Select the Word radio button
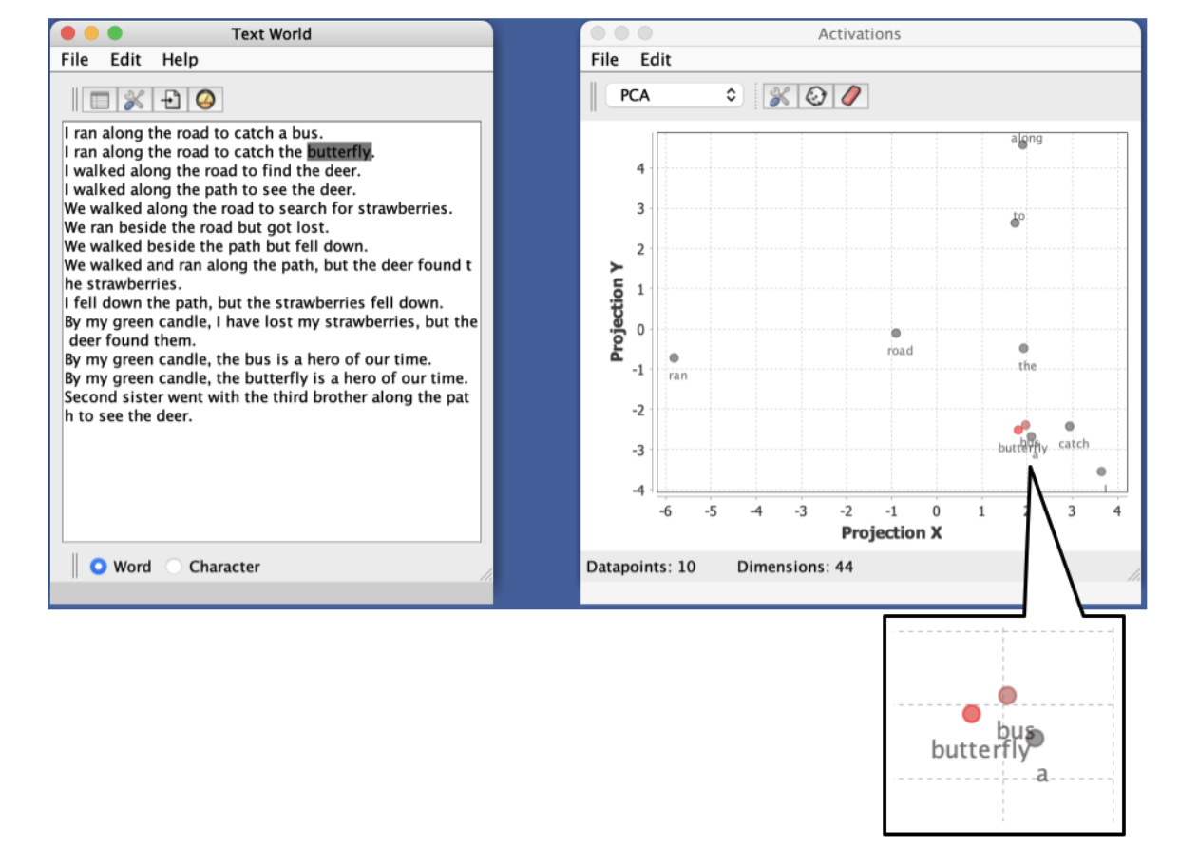 point(99,567)
